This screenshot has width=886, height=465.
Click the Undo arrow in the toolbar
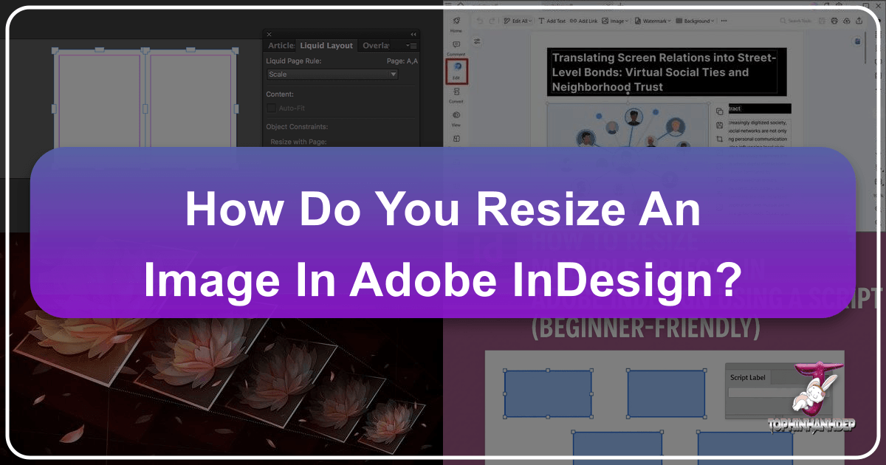[x=479, y=21]
